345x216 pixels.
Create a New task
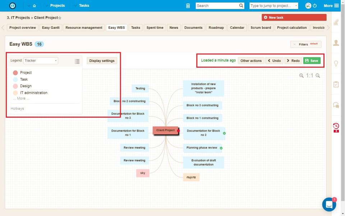coord(294,17)
